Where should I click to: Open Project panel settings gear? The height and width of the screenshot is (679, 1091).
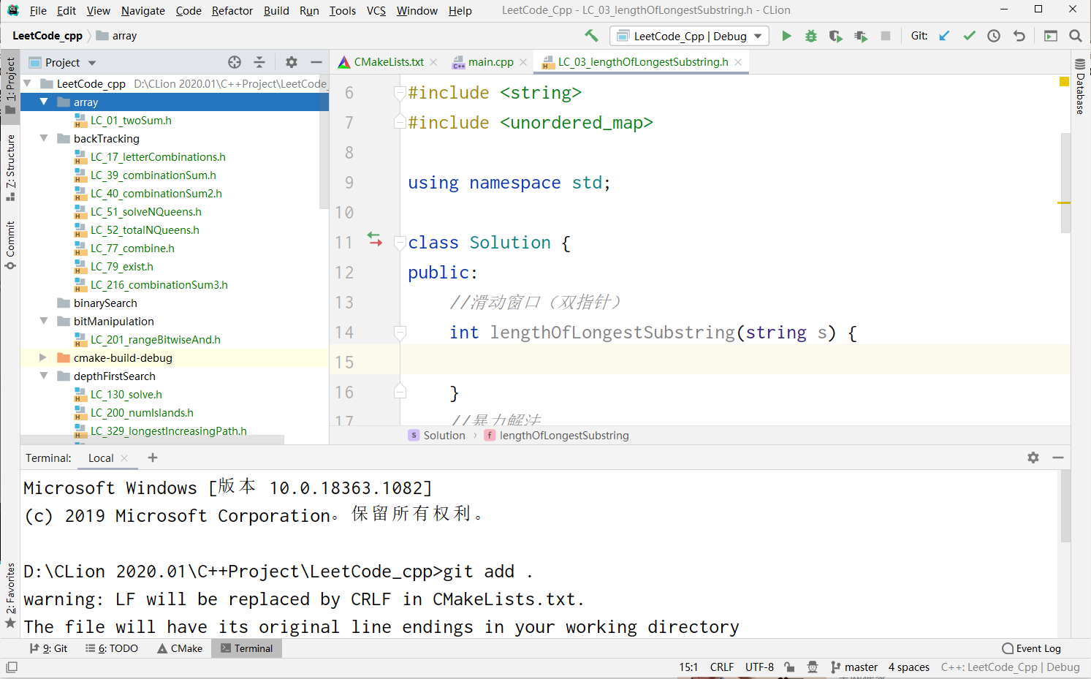pyautogui.click(x=292, y=62)
